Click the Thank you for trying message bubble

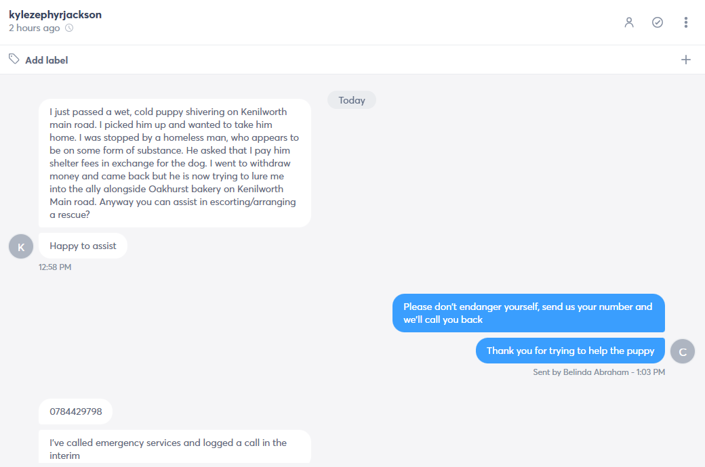coord(570,351)
